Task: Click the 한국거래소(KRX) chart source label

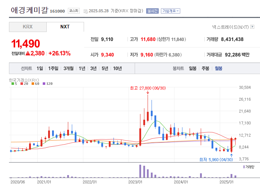Action: (24, 80)
